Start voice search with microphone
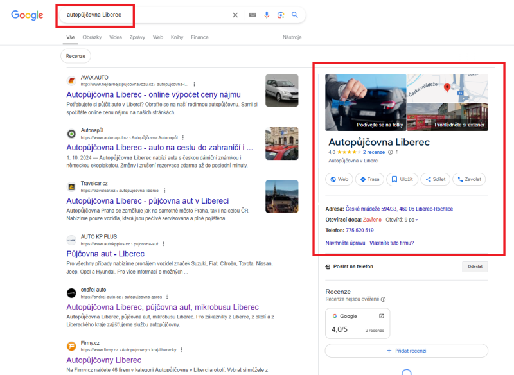Screen dimensions: 514x375 (267, 15)
